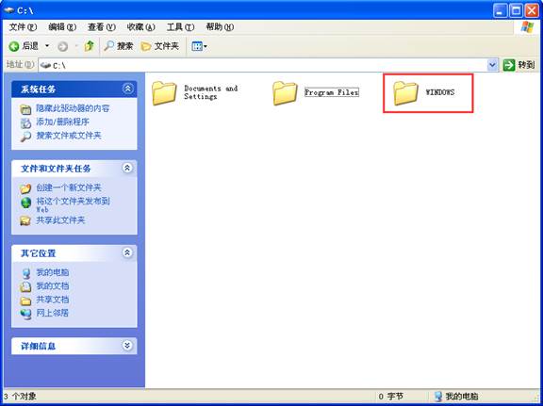Collapse the 文件和文件夹任务 panel
The width and height of the screenshot is (543, 406).
click(x=128, y=169)
